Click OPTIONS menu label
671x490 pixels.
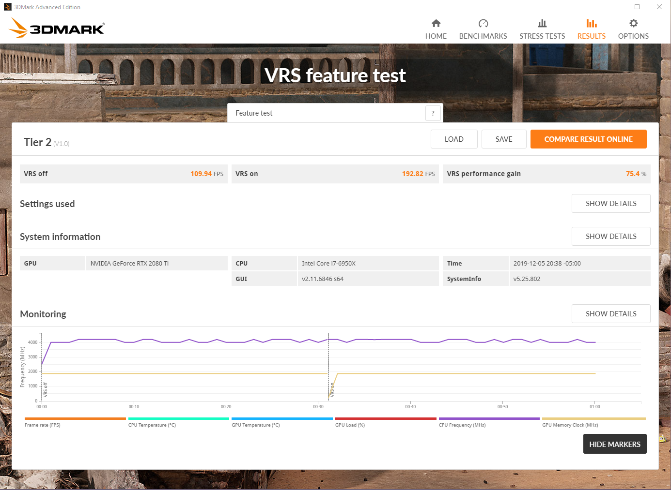click(633, 36)
